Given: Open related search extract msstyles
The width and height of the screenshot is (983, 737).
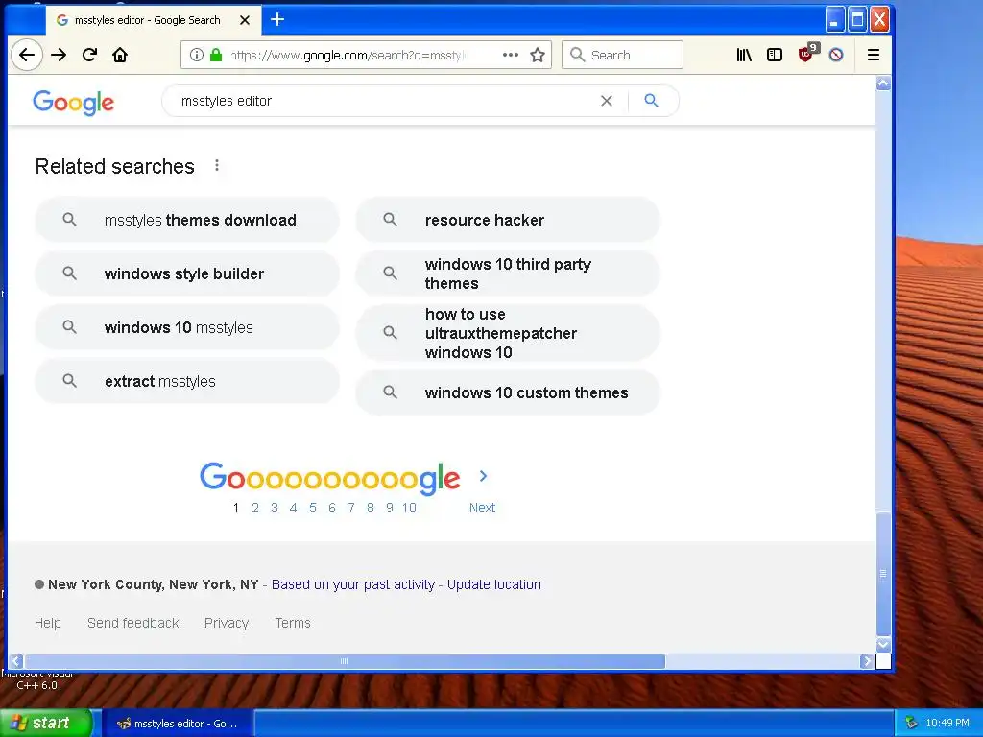Looking at the screenshot, I should [x=187, y=382].
